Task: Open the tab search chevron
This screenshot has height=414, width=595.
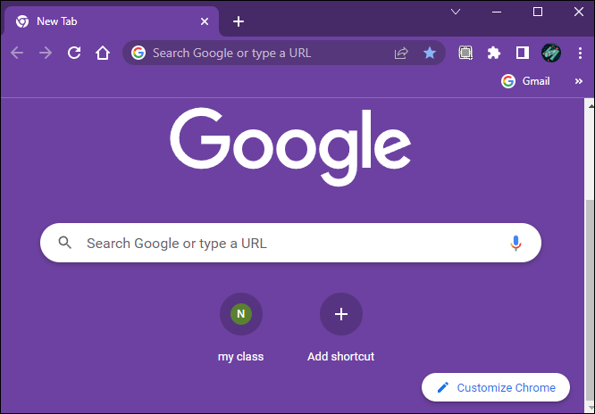Action: [x=456, y=12]
